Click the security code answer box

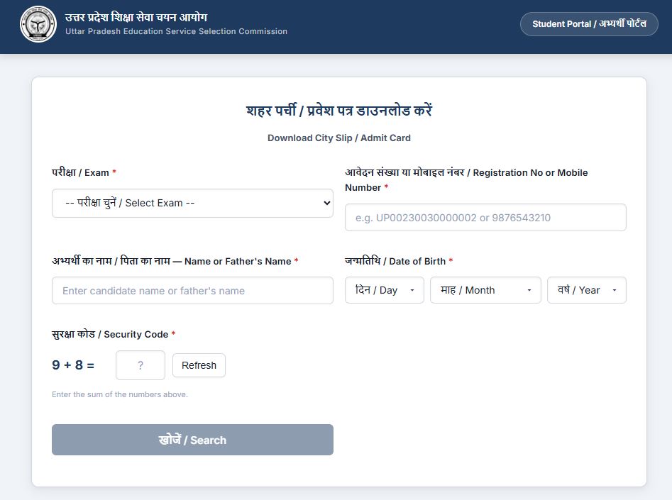click(x=141, y=365)
